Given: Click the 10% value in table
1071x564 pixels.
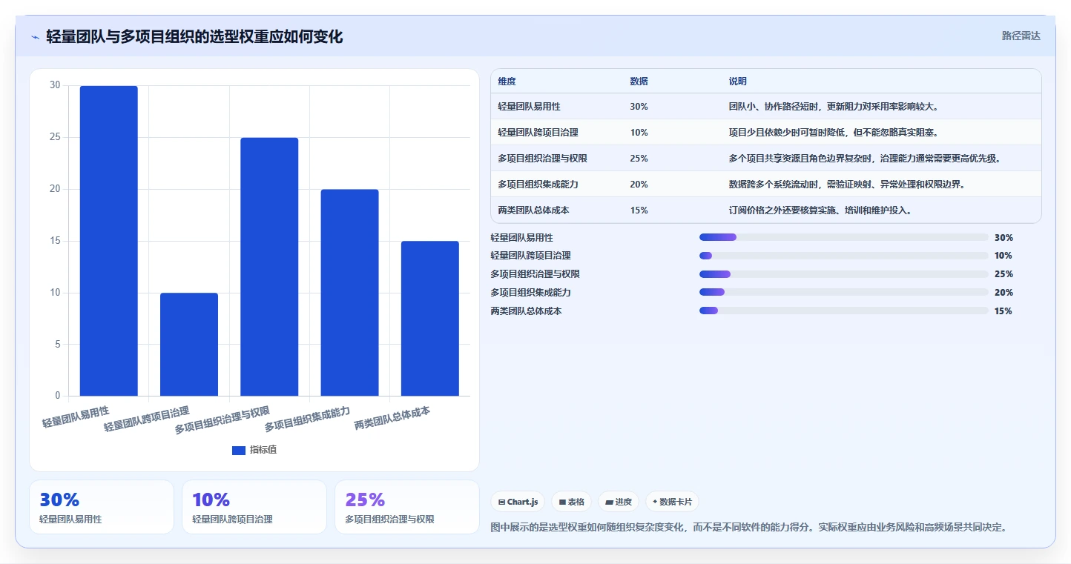Looking at the screenshot, I should (639, 133).
